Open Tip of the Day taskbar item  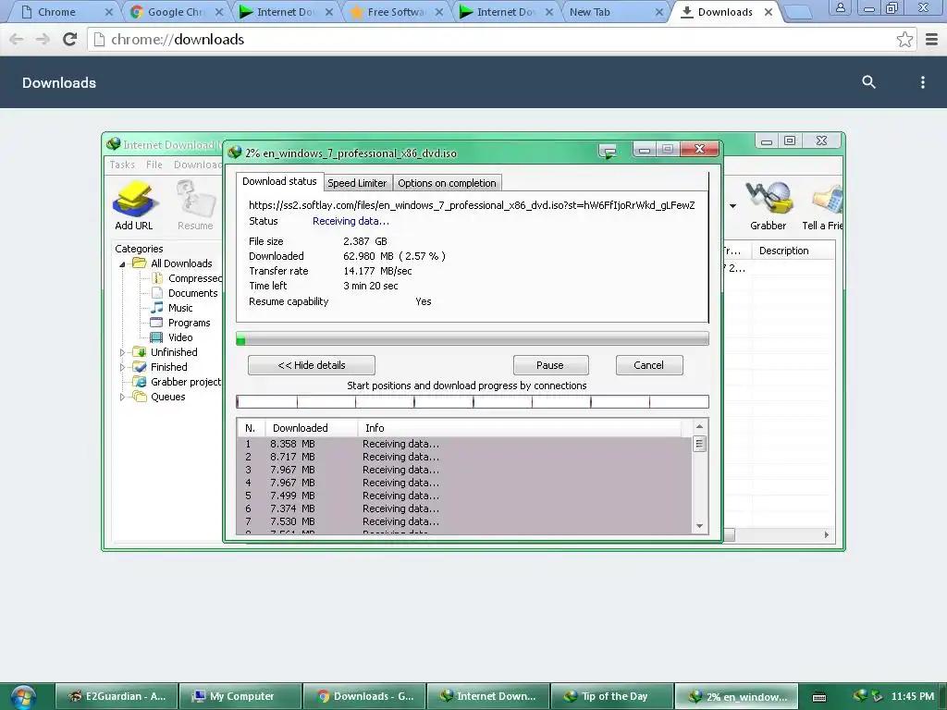(614, 696)
